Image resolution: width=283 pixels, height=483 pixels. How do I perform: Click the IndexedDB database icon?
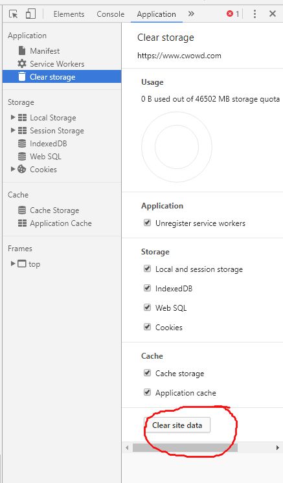(22, 144)
